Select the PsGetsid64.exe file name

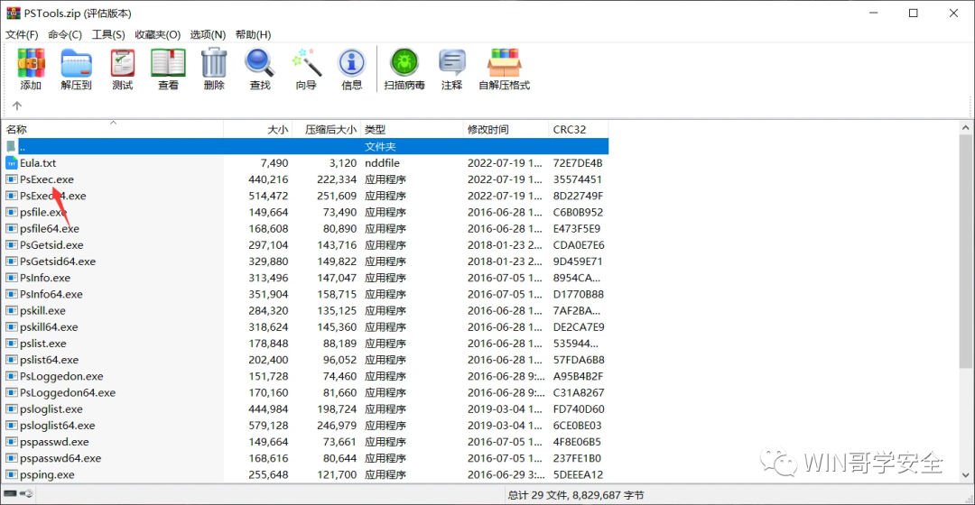58,262
